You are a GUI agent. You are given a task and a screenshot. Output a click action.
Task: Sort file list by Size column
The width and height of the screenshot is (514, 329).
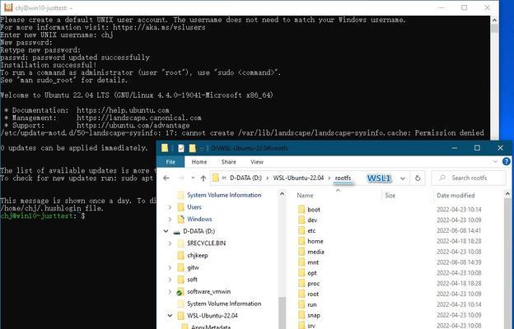pos(390,196)
